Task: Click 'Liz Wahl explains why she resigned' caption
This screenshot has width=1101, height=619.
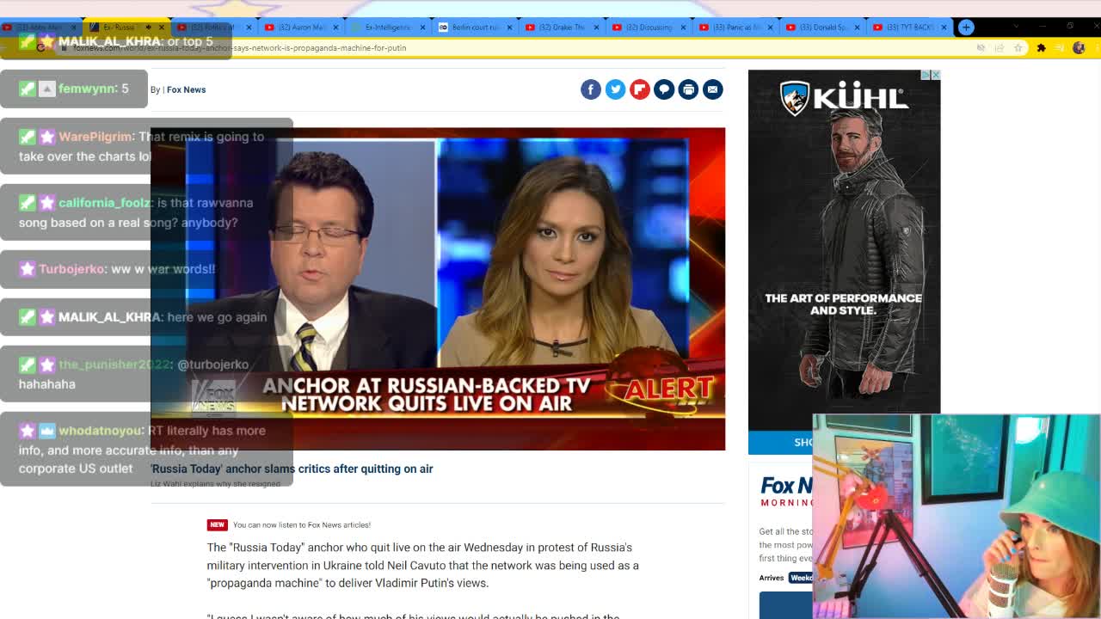Action: (x=215, y=484)
